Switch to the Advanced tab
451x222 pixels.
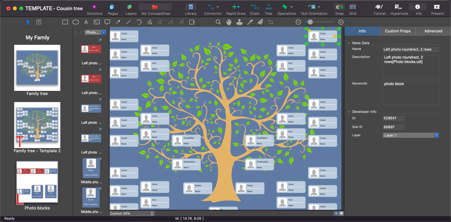pyautogui.click(x=433, y=31)
